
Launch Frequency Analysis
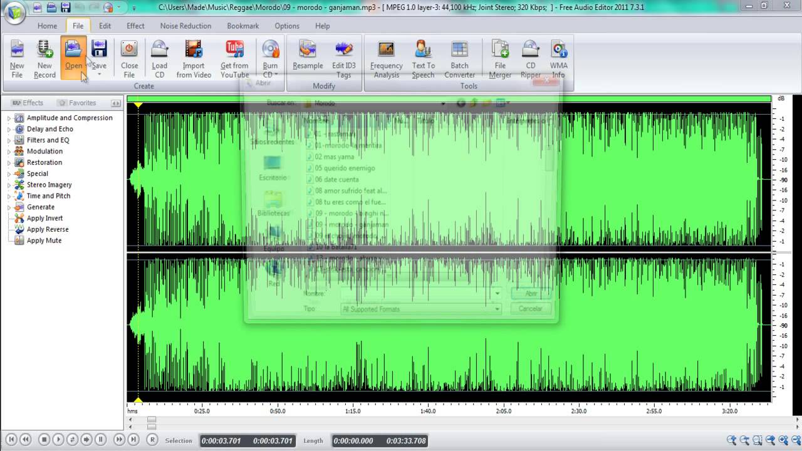(x=386, y=60)
